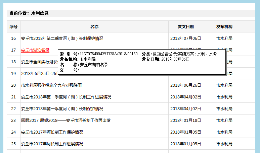Click index number 11370784004295328A/2018-00130 in tooltip
The width and height of the screenshot is (260, 153).
coord(109,54)
